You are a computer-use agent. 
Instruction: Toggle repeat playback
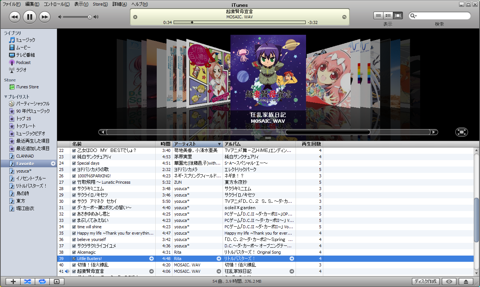(x=42, y=281)
